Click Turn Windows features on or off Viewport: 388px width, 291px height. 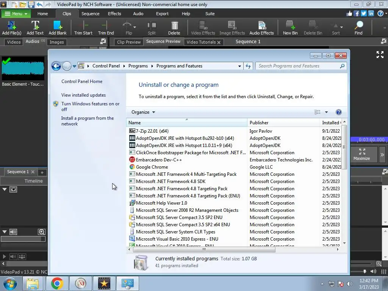tap(90, 106)
